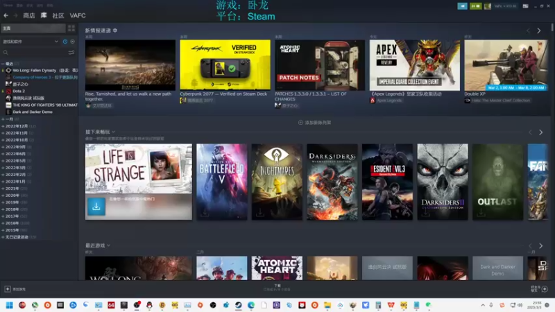Expand the 一月 group
Viewport: 555px width, 312px height.
coord(3,119)
